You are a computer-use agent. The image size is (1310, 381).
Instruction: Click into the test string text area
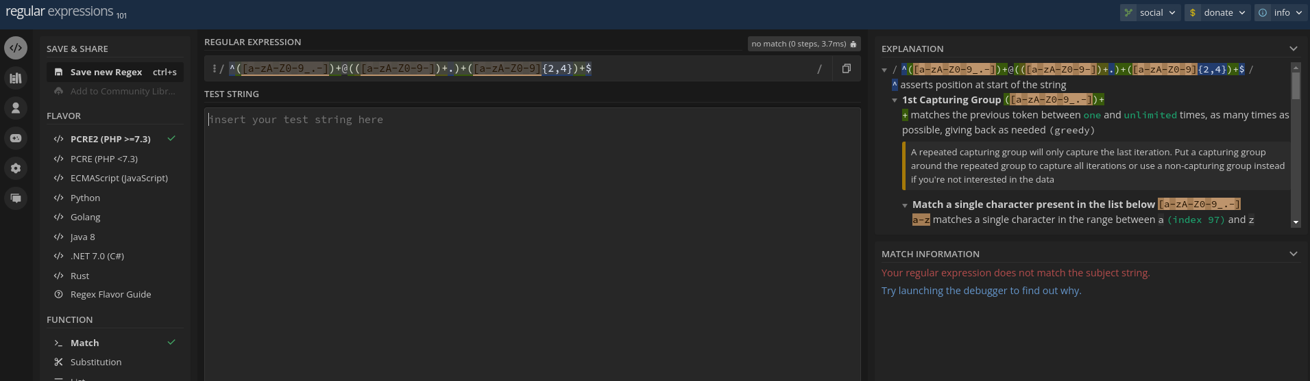click(x=532, y=239)
